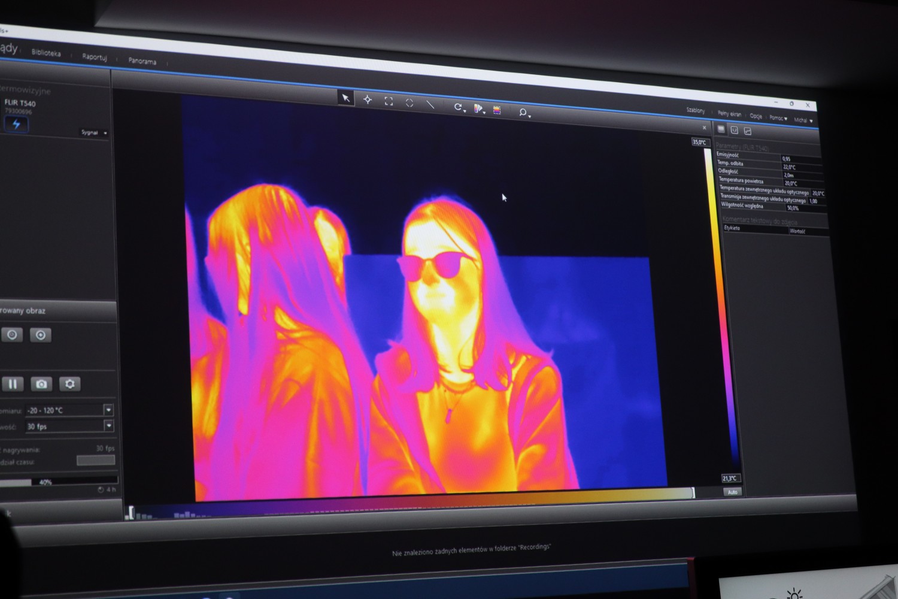
Task: Choose the spot meter measurement tool
Action: click(x=368, y=100)
